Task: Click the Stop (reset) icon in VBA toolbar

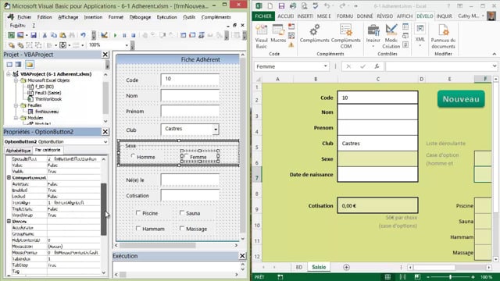Action: 134,35
